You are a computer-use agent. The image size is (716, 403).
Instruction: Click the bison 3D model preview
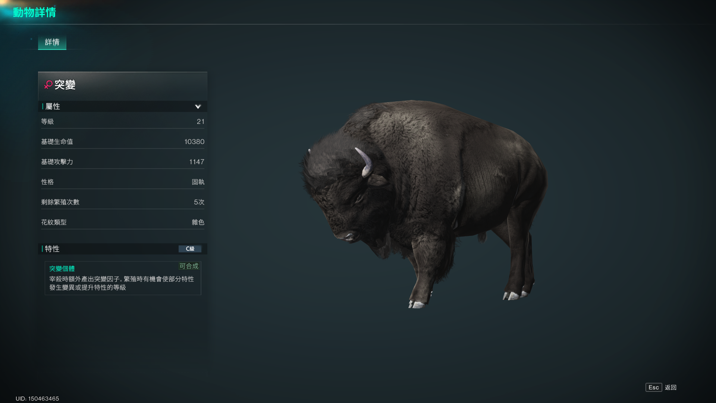click(423, 203)
